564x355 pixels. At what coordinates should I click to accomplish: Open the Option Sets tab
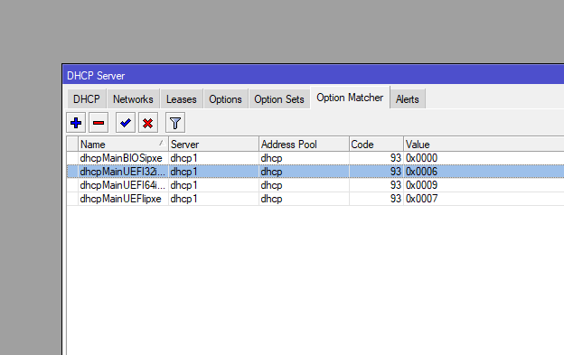pos(279,98)
